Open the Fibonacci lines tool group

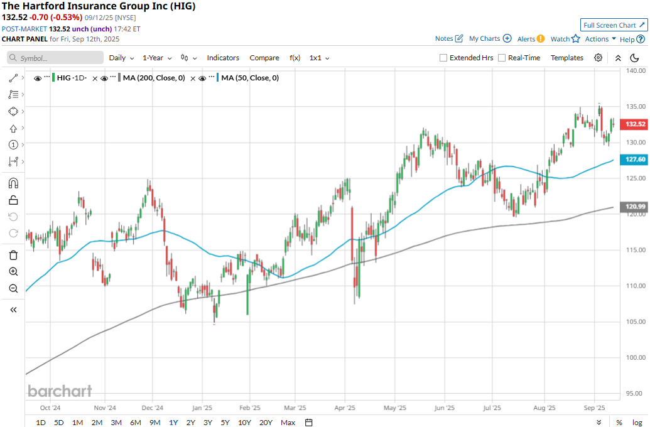tap(13, 95)
